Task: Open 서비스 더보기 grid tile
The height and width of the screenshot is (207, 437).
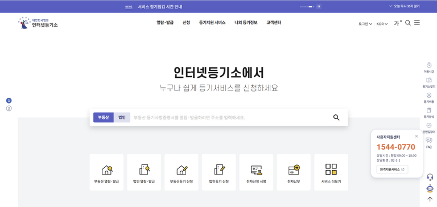Action: pos(331,172)
